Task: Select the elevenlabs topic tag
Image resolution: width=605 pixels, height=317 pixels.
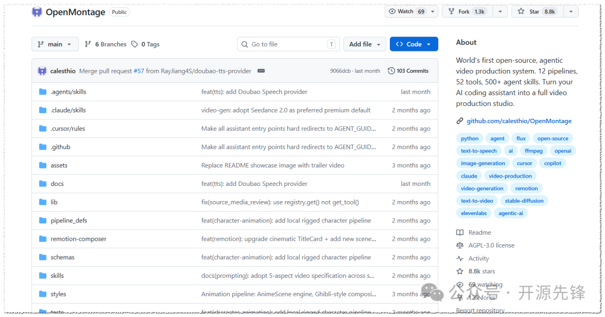Action: click(x=473, y=213)
